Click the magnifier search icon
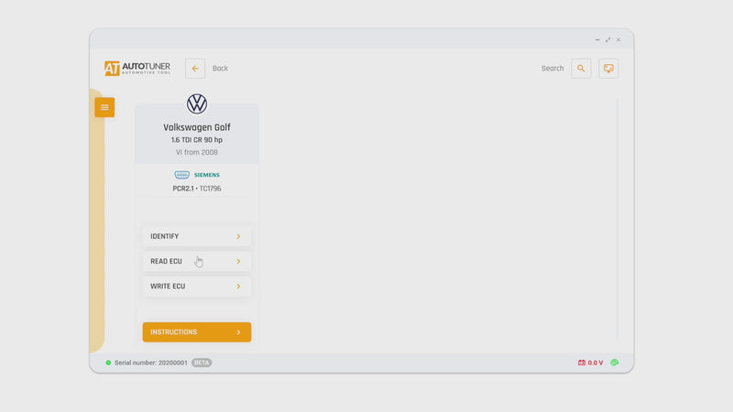The height and width of the screenshot is (412, 733). 581,69
